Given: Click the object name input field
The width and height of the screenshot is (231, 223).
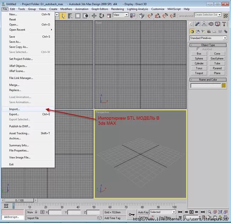Looking at the screenshot, I should pyautogui.click(x=206, y=86).
